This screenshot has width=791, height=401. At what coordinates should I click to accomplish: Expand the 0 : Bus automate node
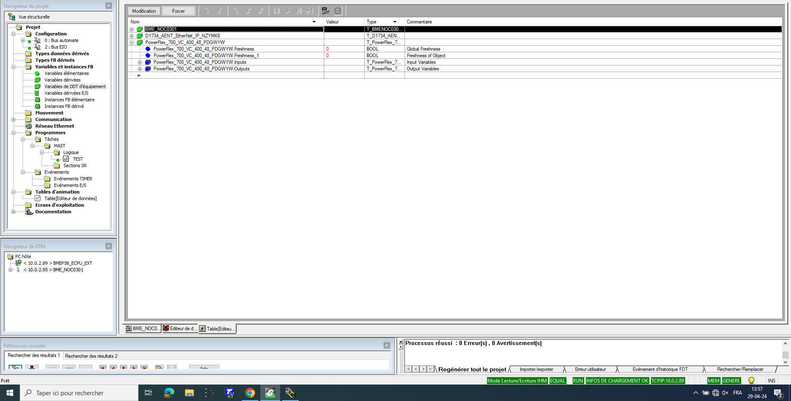tap(23, 40)
